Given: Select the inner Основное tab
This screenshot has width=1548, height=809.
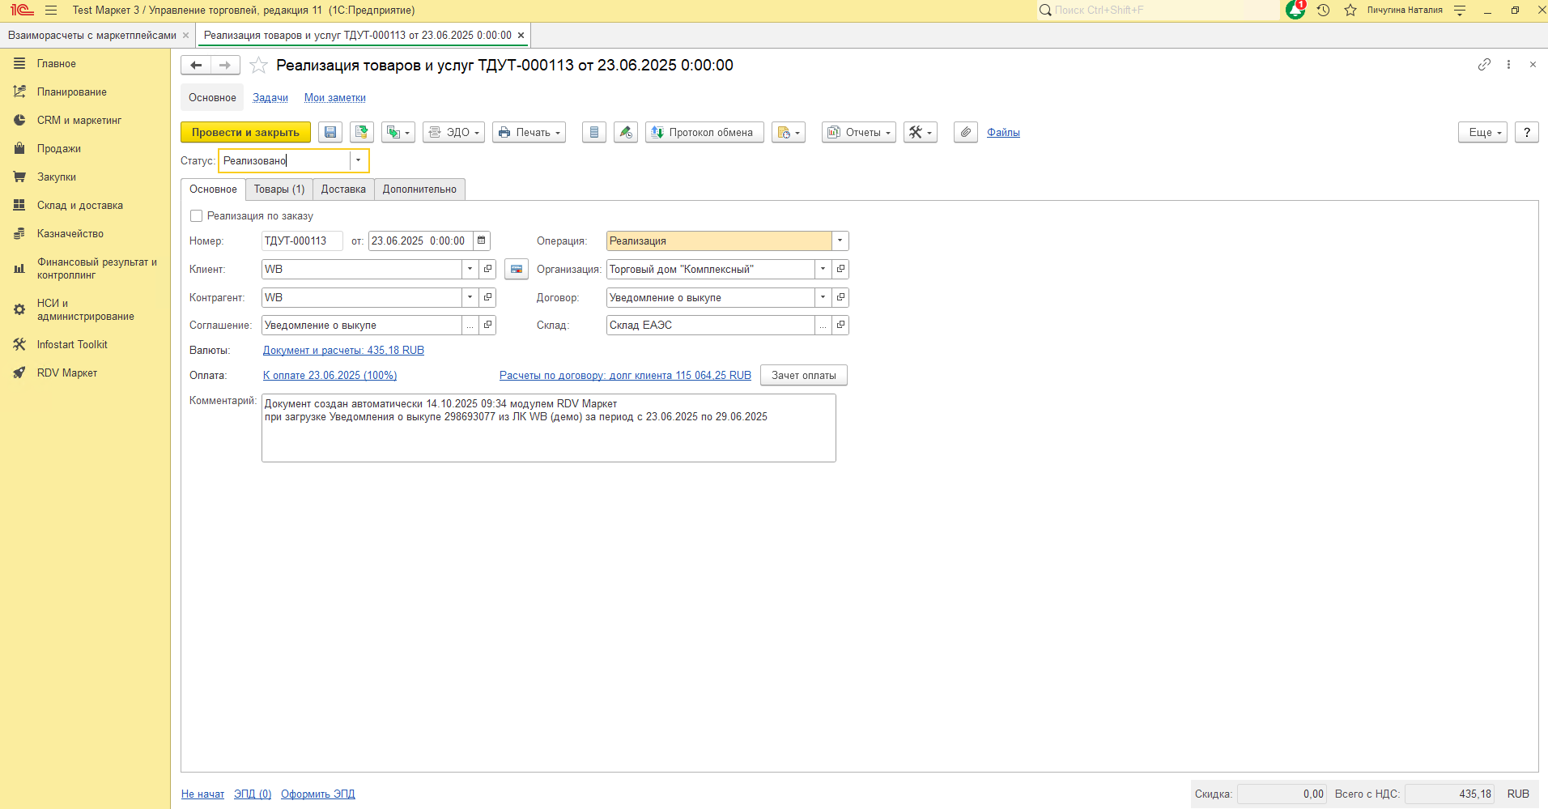Looking at the screenshot, I should coord(213,189).
